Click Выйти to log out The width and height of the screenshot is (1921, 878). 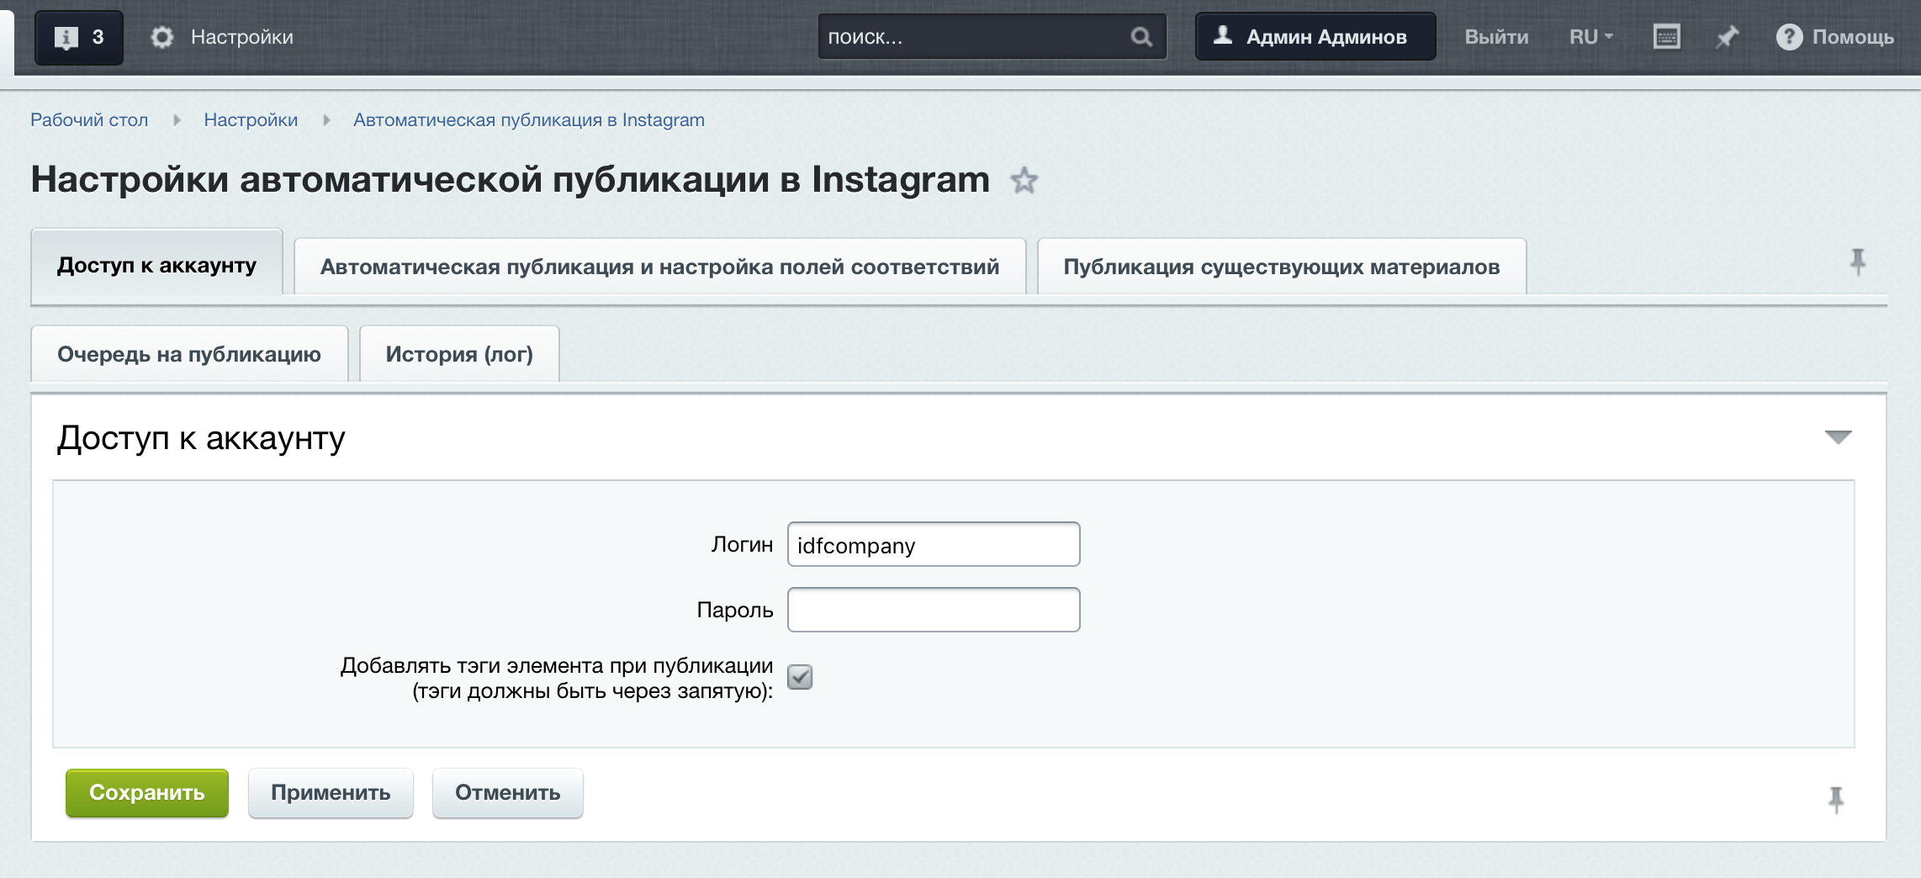click(1496, 37)
